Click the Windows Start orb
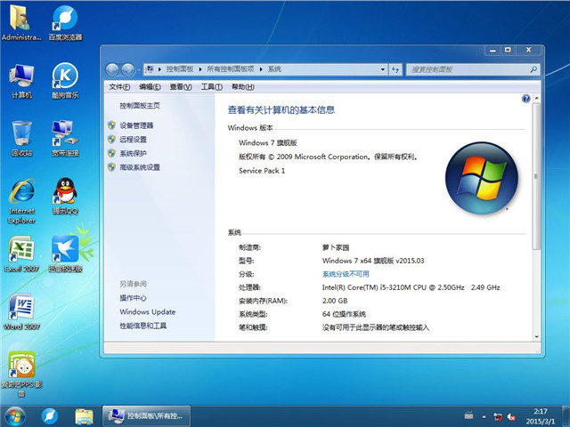Viewport: 570px width, 427px height. coord(15,416)
